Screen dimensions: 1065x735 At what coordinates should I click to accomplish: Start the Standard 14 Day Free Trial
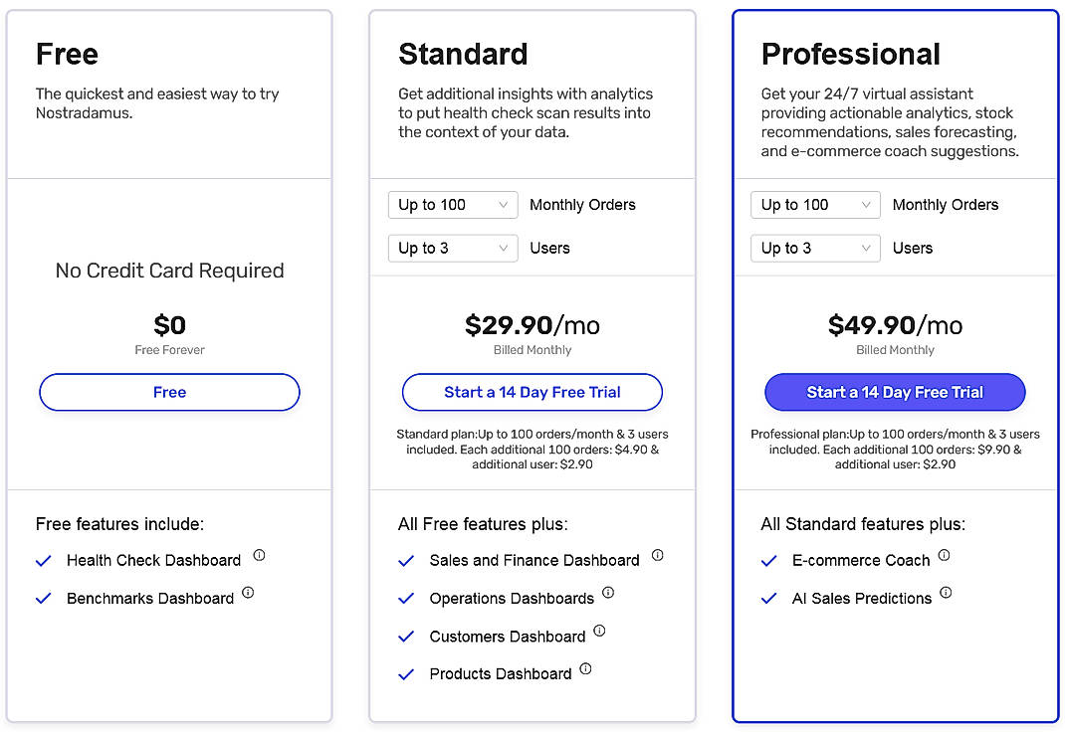click(x=532, y=392)
